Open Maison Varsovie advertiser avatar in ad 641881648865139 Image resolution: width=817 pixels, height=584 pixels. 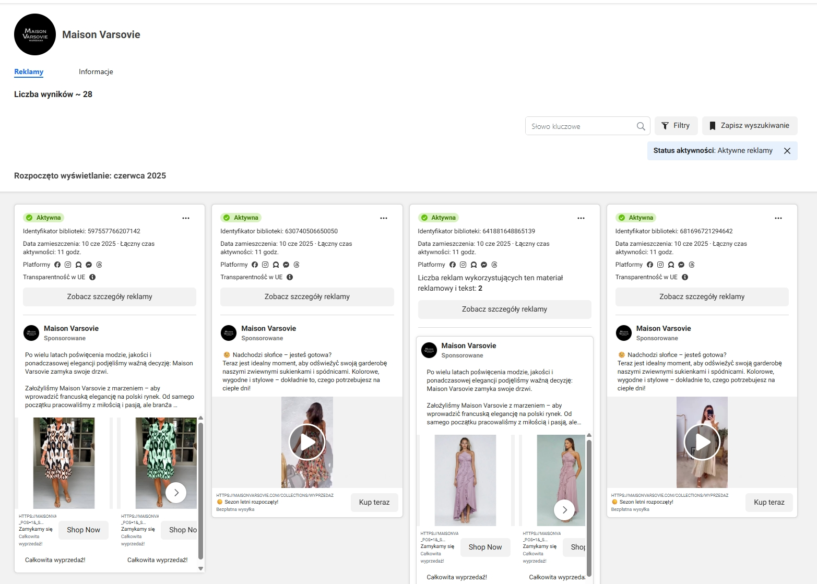click(x=429, y=350)
